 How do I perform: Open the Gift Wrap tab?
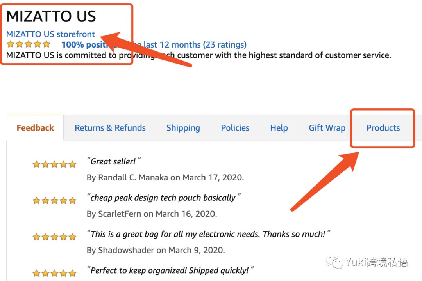pos(327,128)
